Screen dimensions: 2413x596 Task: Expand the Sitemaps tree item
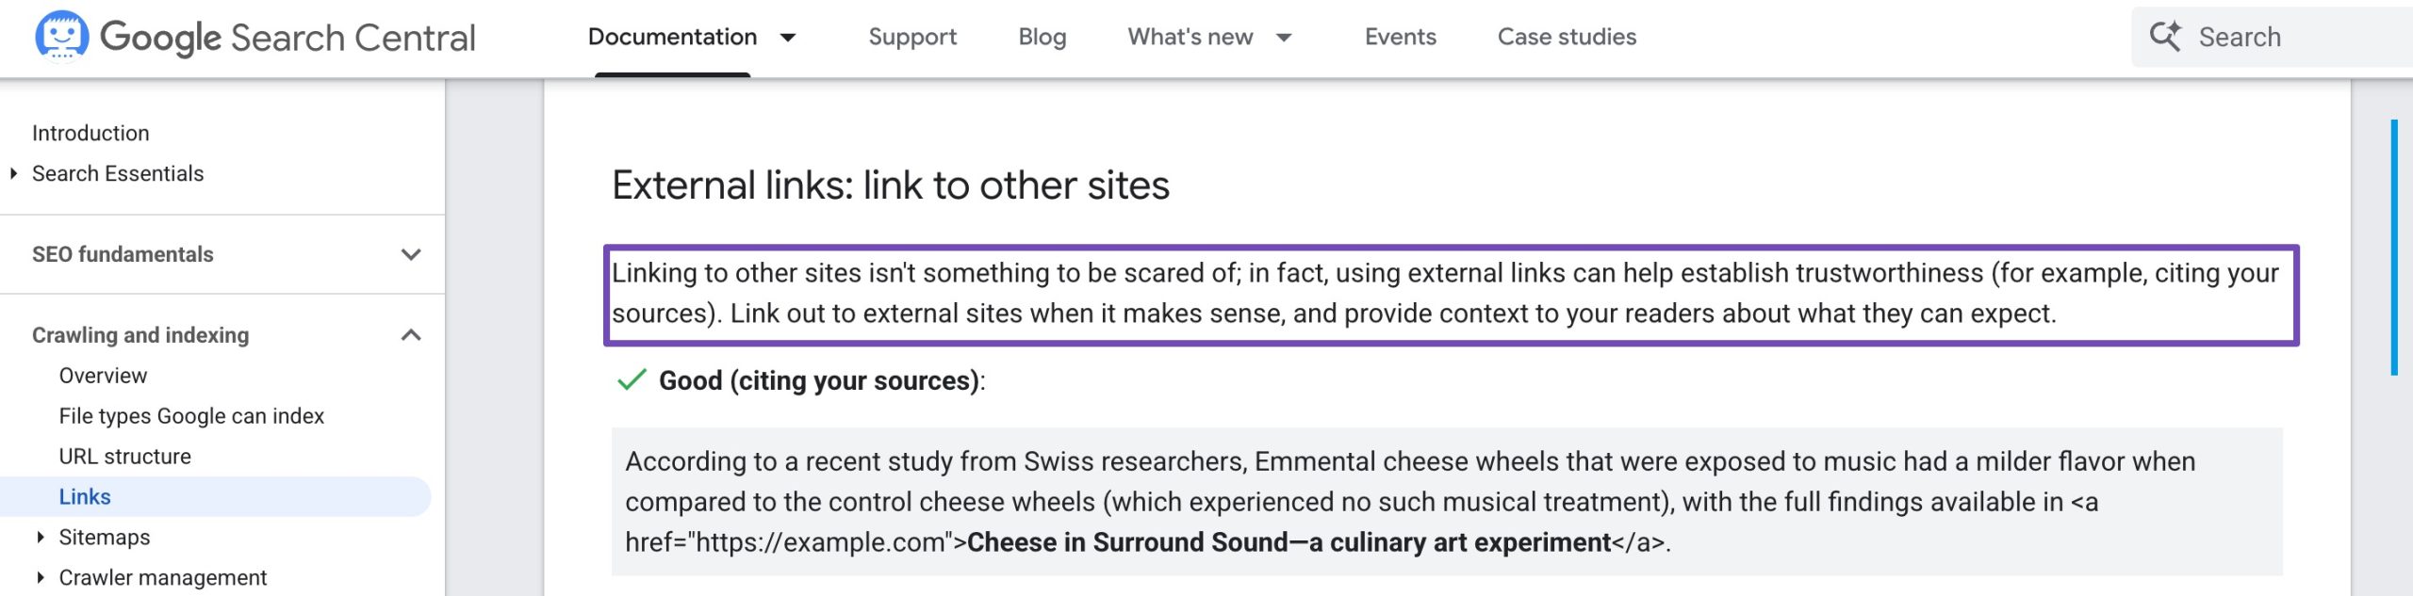pos(41,537)
